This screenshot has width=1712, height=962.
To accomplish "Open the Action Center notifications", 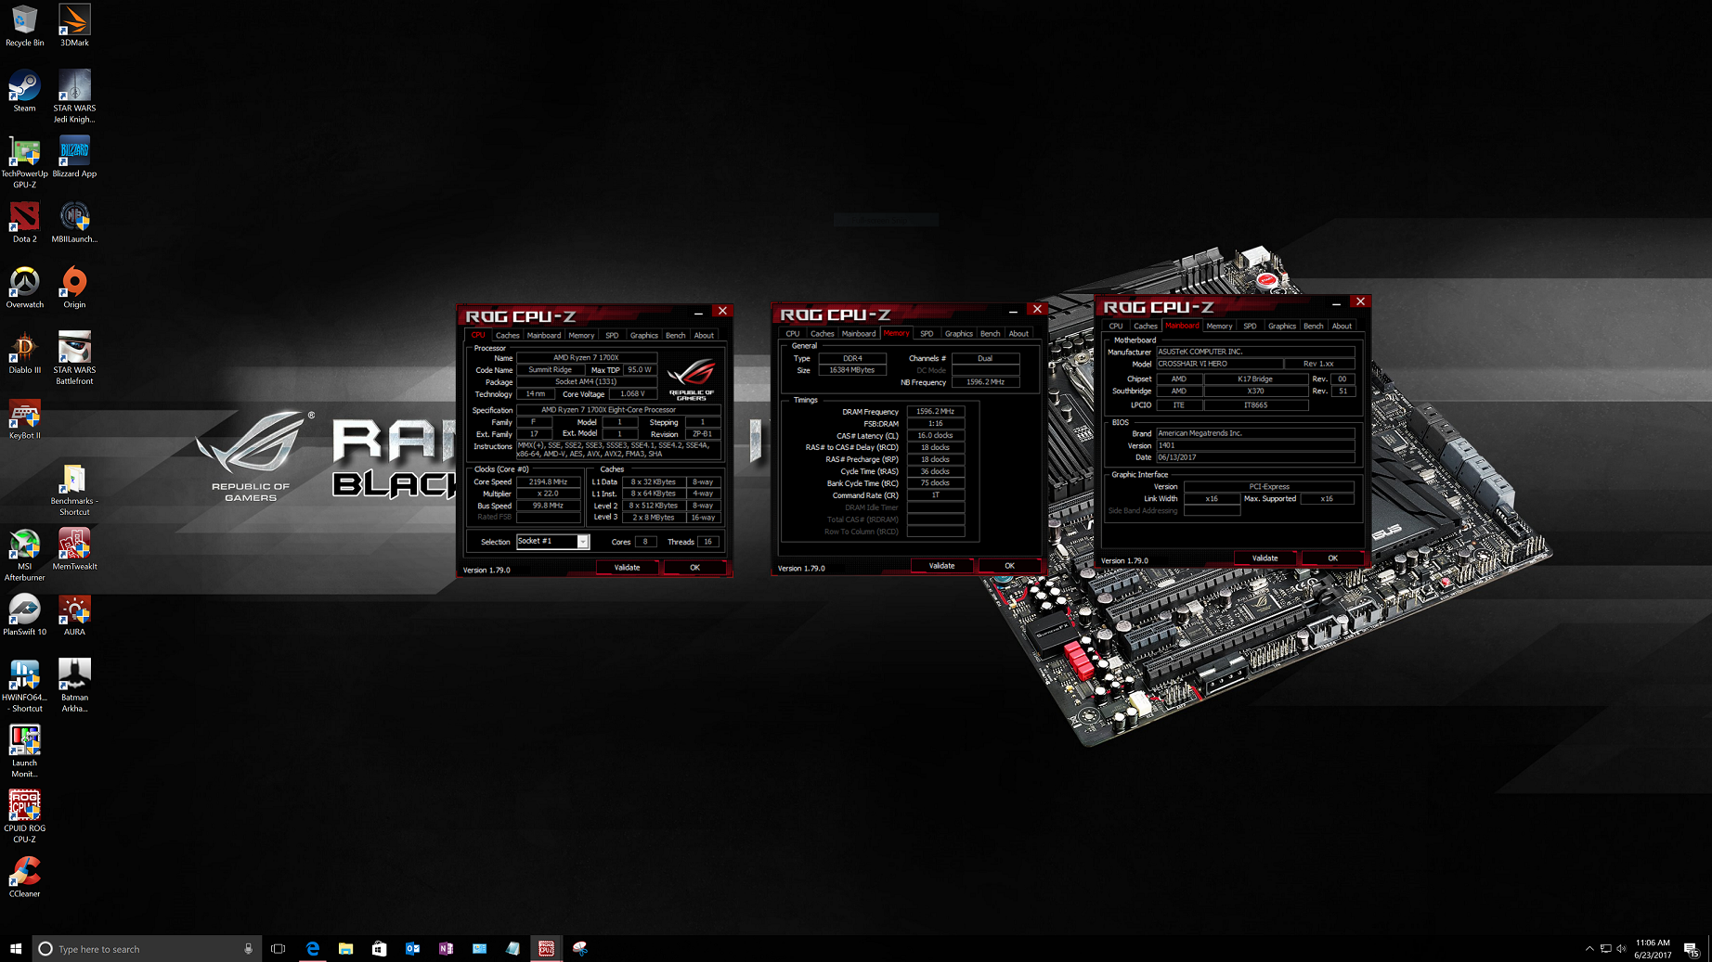I will click(x=1692, y=948).
